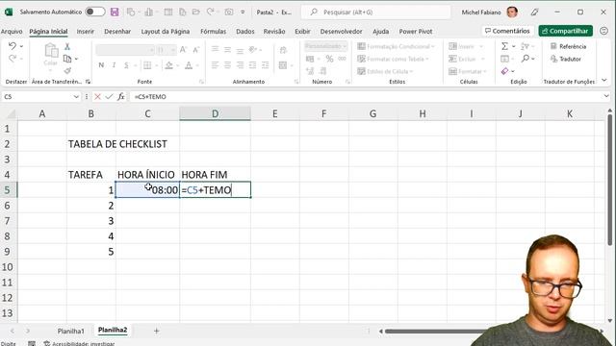Collapse the ribbon chevron
The image size is (616, 346).
(x=604, y=81)
